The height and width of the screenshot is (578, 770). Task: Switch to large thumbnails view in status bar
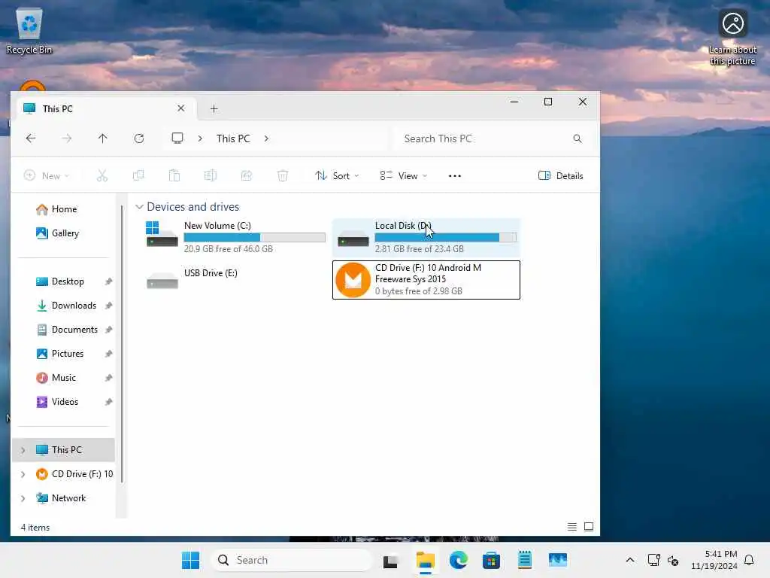589,527
